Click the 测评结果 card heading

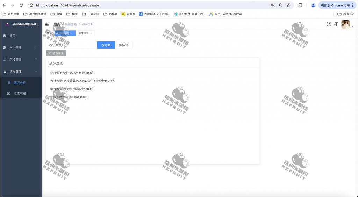point(56,63)
